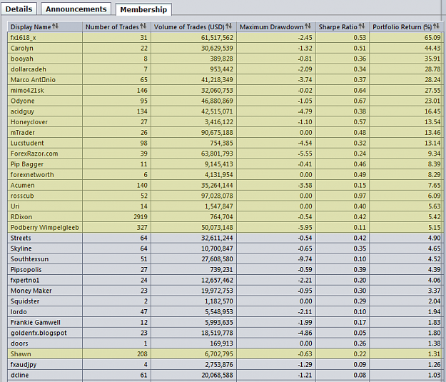Select member Uri
The width and height of the screenshot is (446, 382).
point(15,206)
